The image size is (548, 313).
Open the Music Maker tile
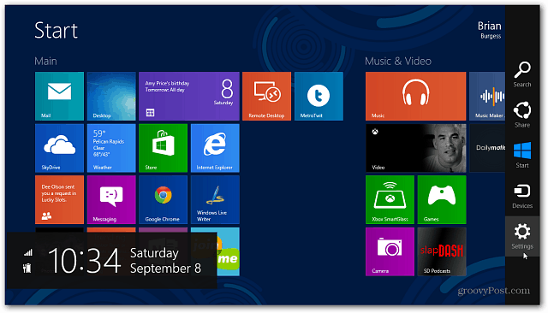[487, 97]
